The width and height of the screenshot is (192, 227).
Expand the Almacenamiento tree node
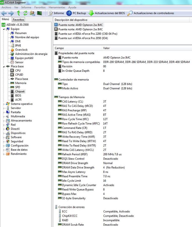tap(4, 121)
